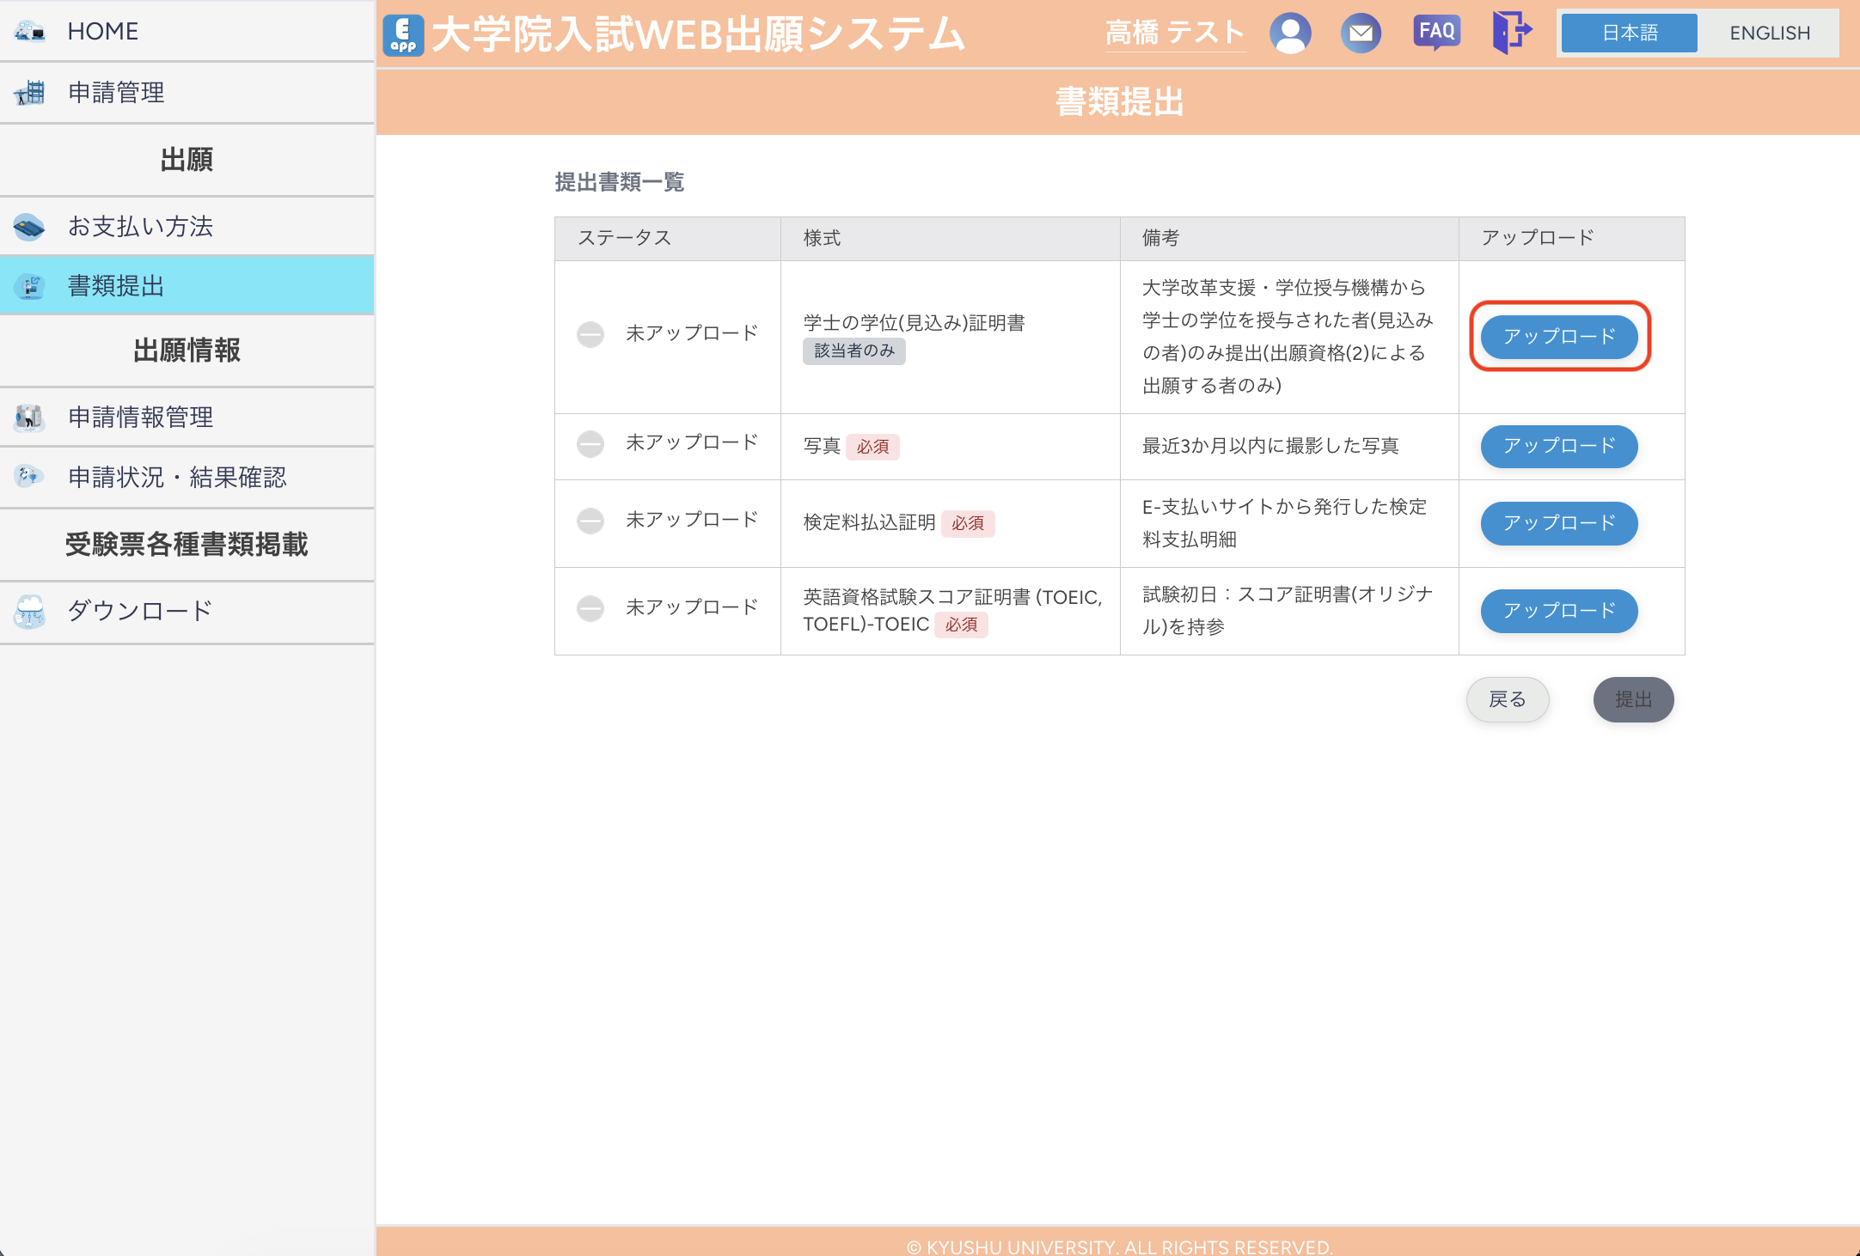
Task: Open the mail envelope icon
Action: pyautogui.click(x=1361, y=34)
